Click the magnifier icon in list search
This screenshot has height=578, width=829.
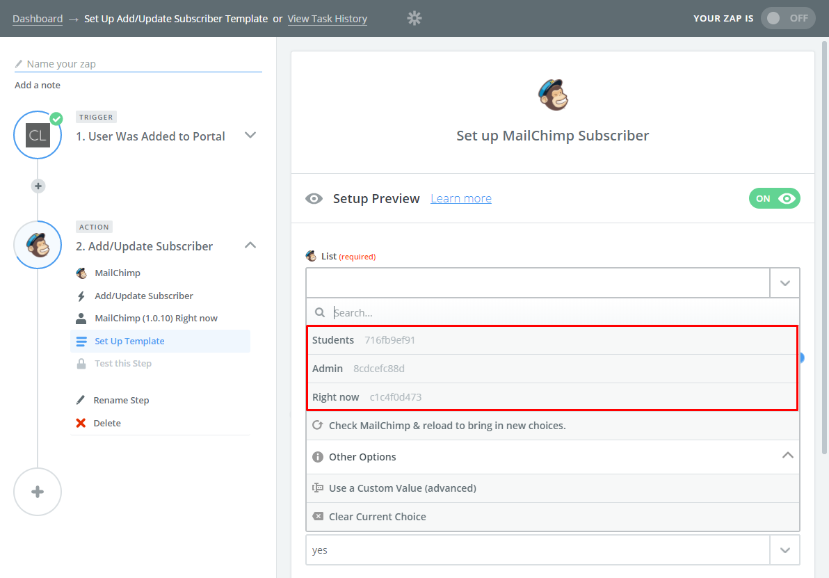pyautogui.click(x=320, y=312)
